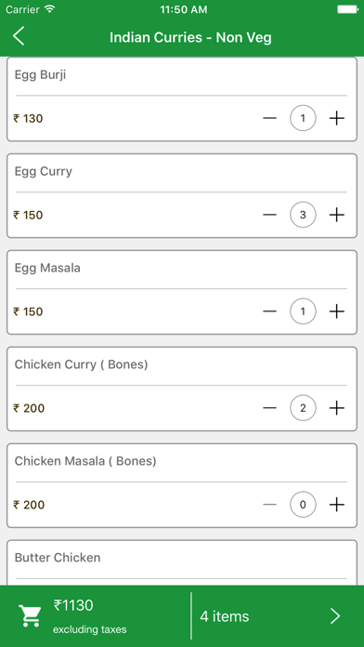Open the shopping cart icon
Screen dimensions: 364x647
30,616
